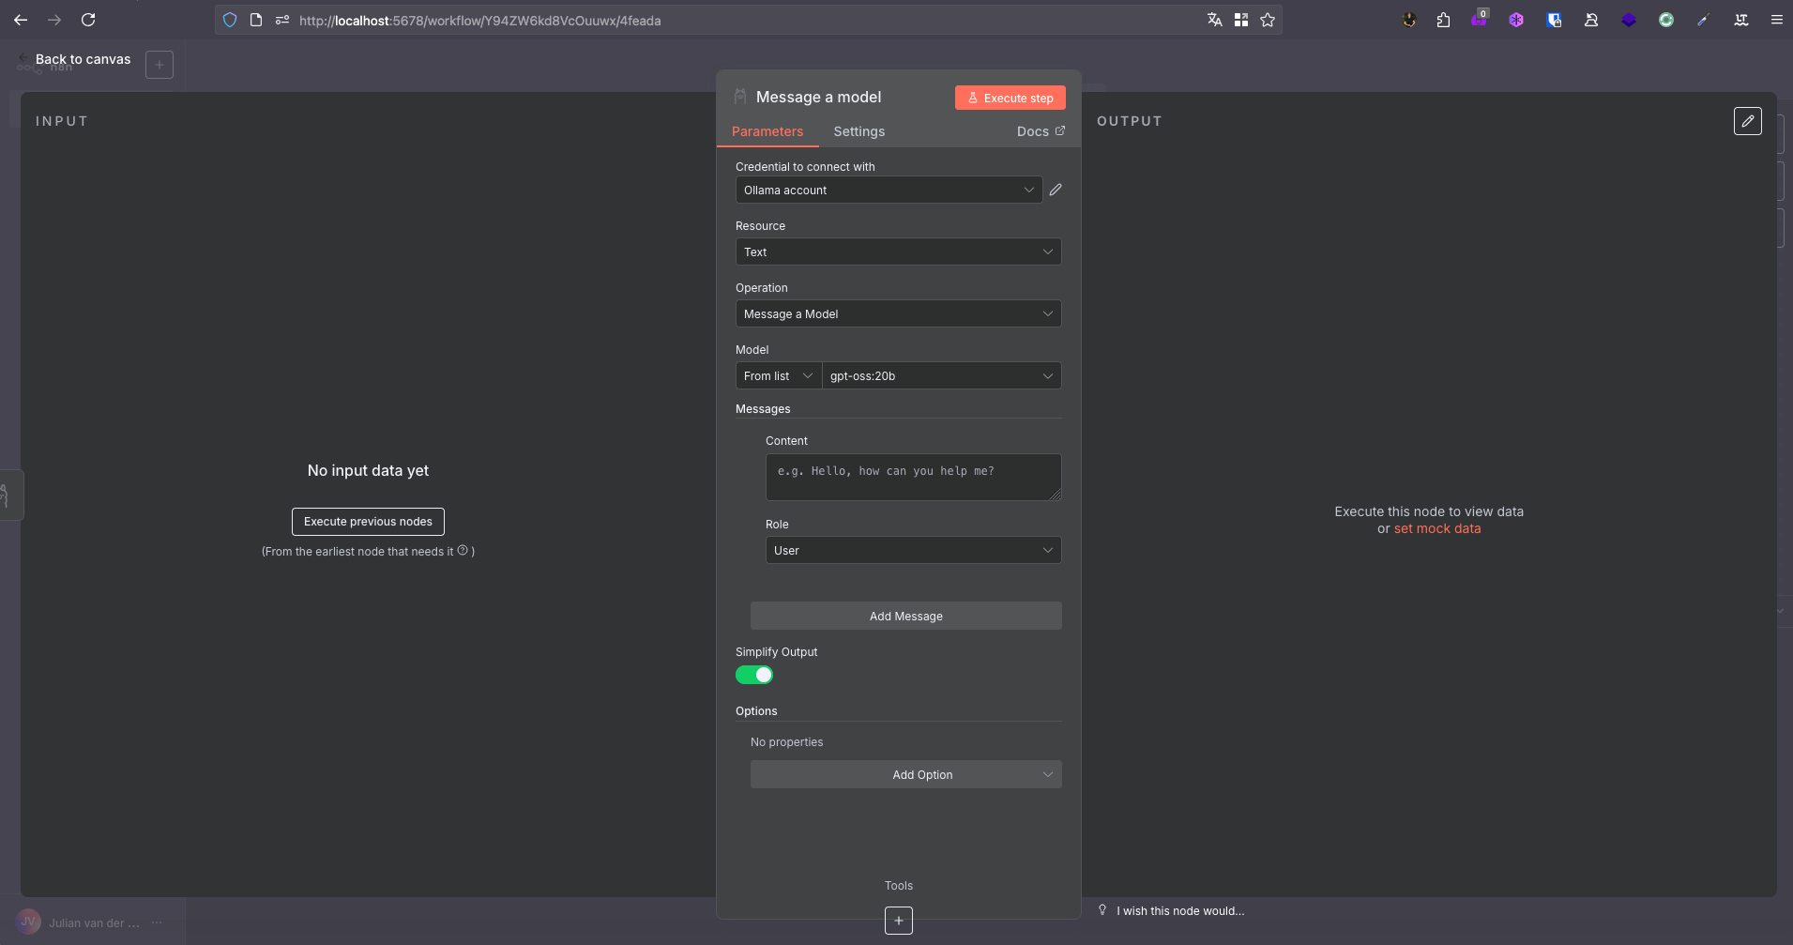The width and height of the screenshot is (1793, 945).
Task: Click the set mock data link
Action: coord(1437,528)
